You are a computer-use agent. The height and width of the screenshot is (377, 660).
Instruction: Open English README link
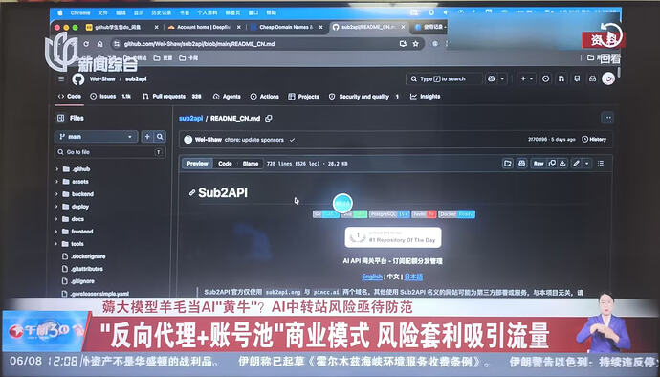(x=372, y=277)
